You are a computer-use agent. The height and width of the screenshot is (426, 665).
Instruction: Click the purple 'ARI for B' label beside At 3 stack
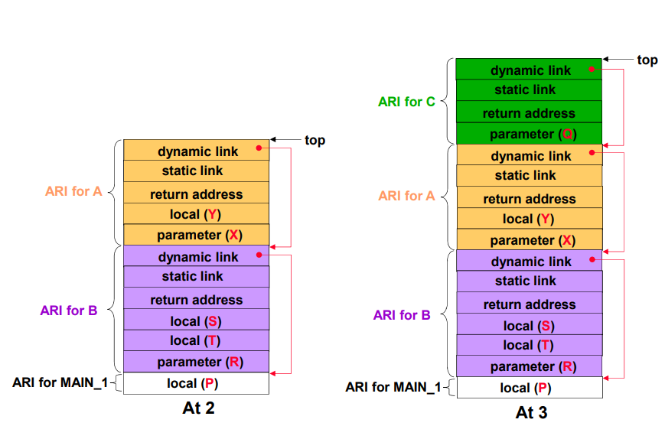coord(402,315)
